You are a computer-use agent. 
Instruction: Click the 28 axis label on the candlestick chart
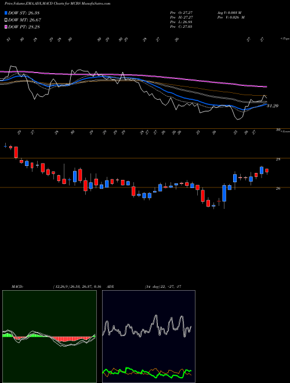pos(278,159)
